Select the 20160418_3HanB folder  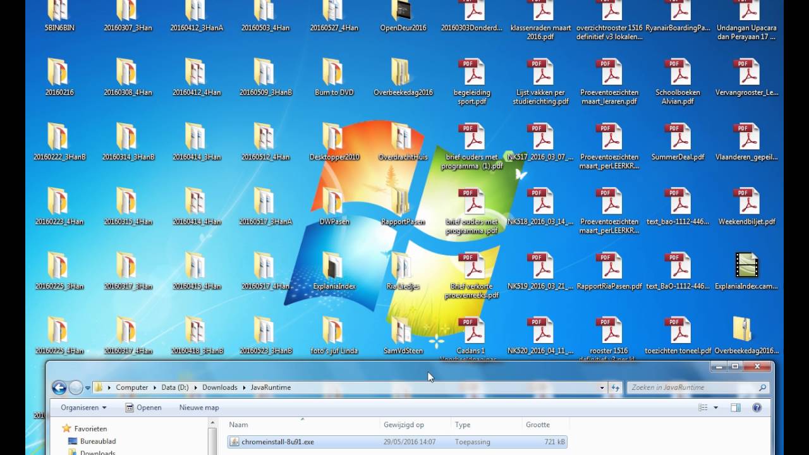[197, 330]
